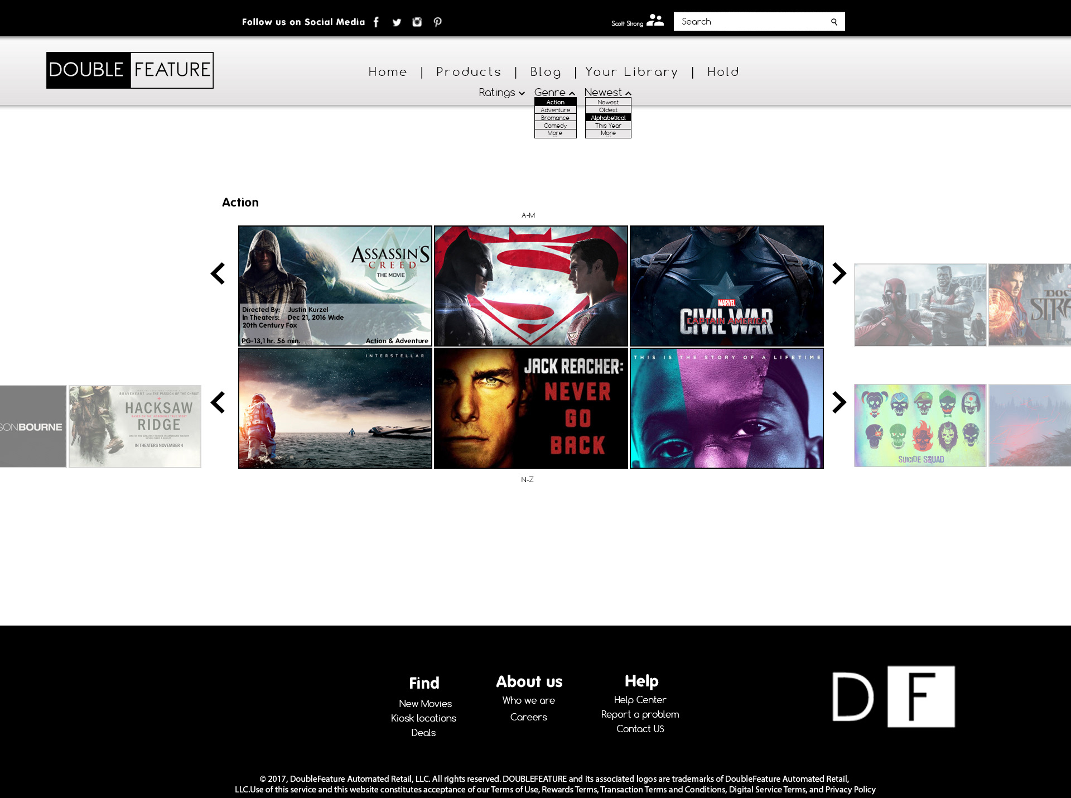Click previous arrow for N-Z row

pyautogui.click(x=218, y=402)
